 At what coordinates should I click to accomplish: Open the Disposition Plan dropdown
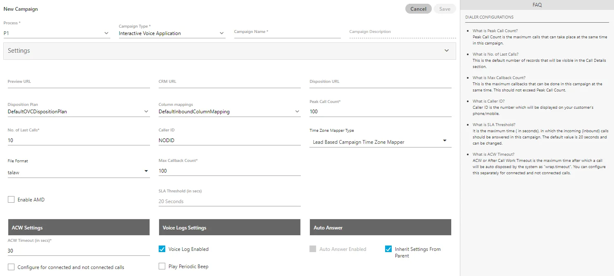pos(79,111)
